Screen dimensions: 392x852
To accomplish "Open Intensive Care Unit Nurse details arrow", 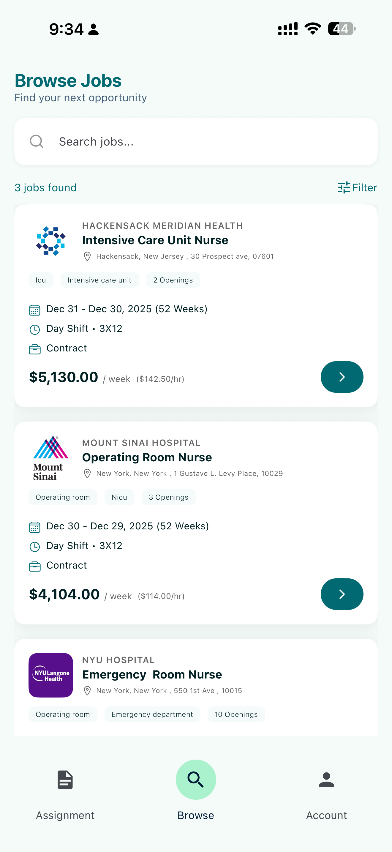I will pyautogui.click(x=342, y=377).
